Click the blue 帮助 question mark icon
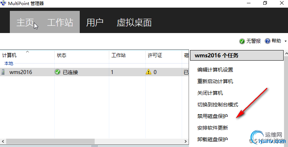The height and width of the screenshot is (147, 288). pos(267,41)
